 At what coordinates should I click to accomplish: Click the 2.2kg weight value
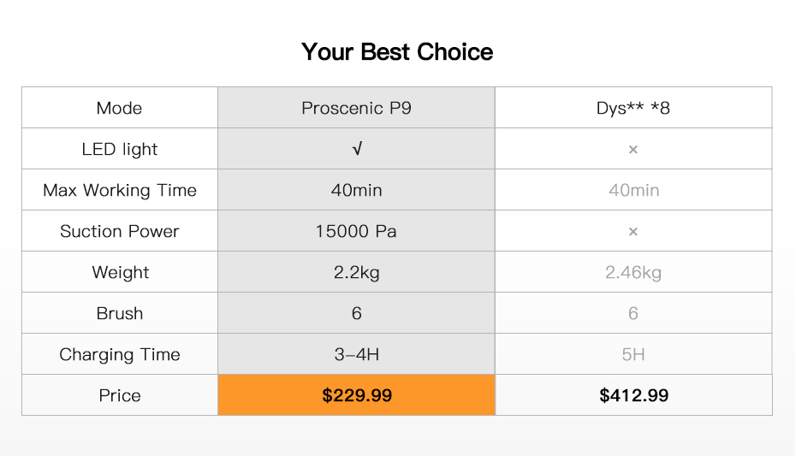[x=356, y=273]
